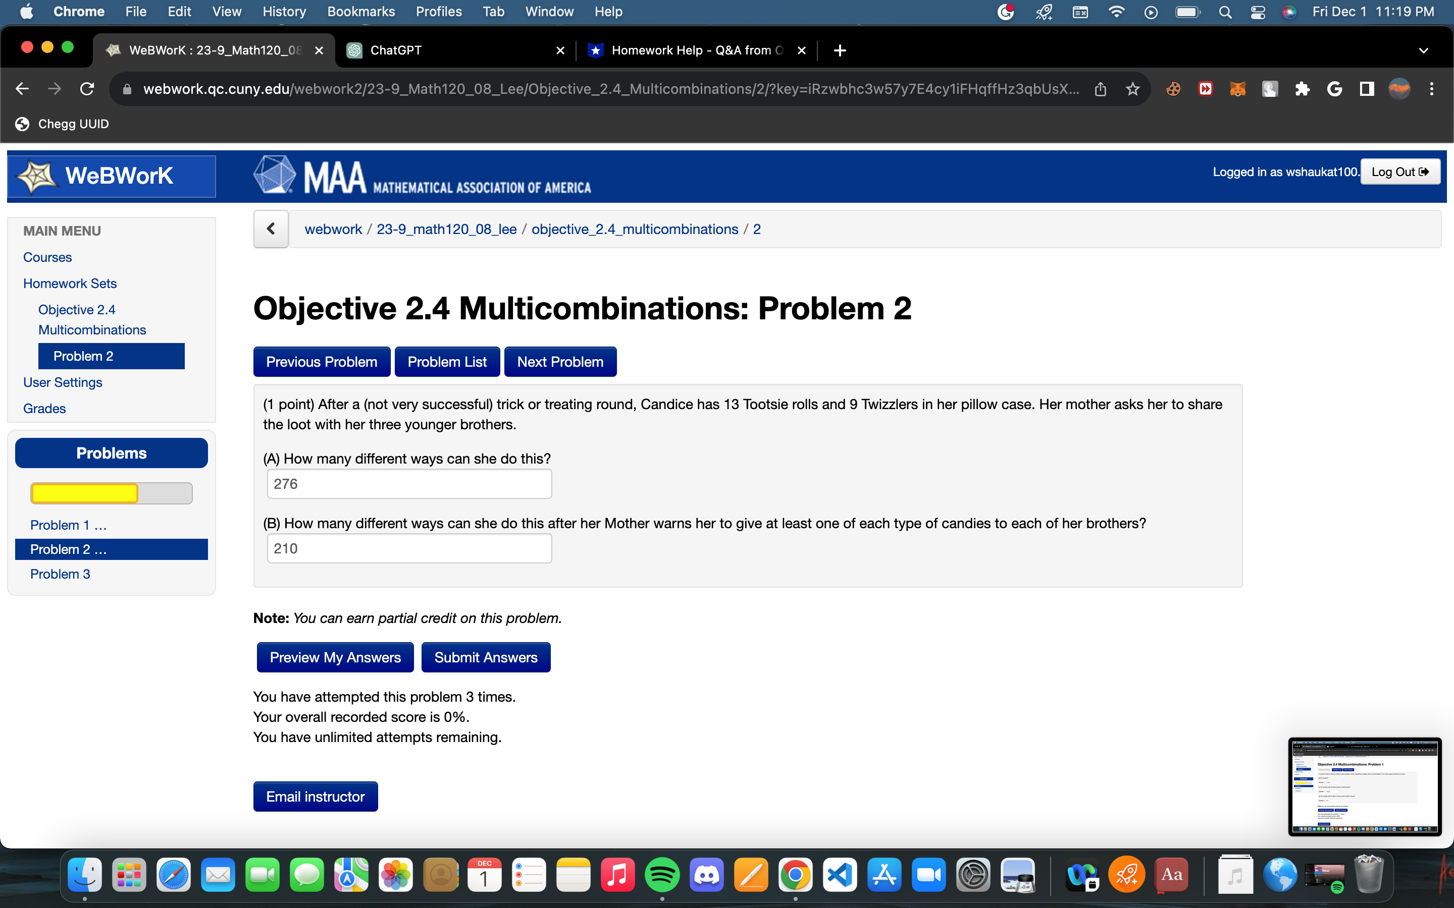
Task: Click the back chevron beside the breadcrumb
Action: pos(271,229)
